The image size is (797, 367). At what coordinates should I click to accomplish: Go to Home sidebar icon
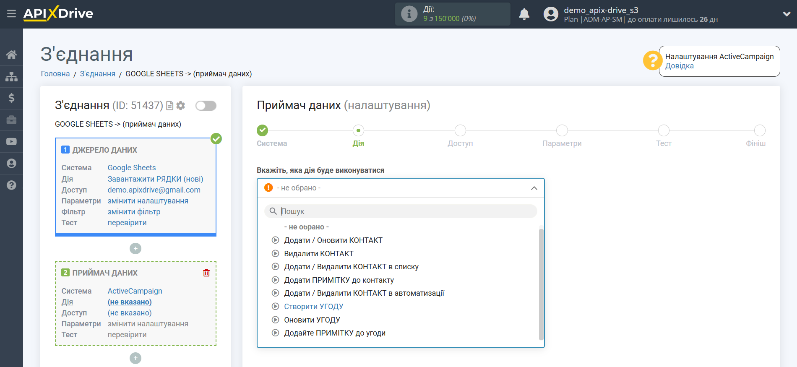(x=11, y=55)
